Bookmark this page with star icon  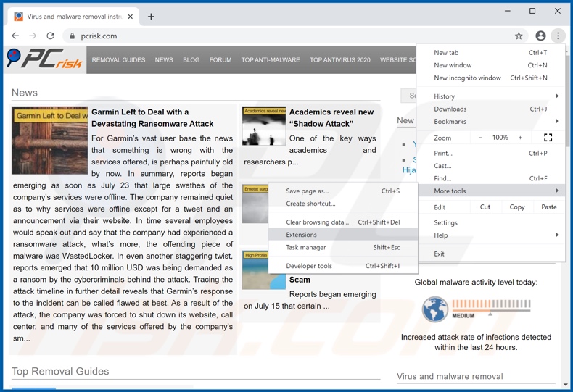(519, 36)
